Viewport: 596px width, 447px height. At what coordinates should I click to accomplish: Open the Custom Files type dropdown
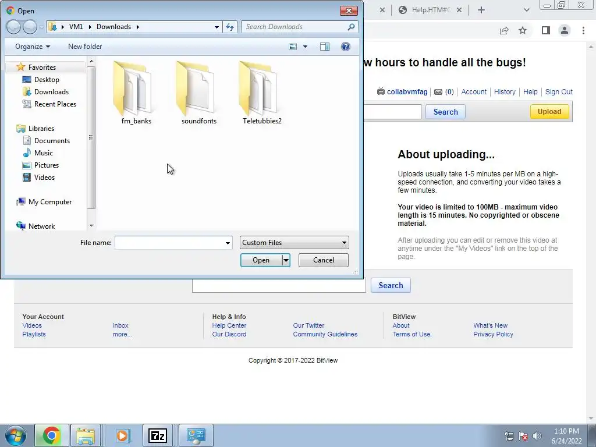(294, 243)
